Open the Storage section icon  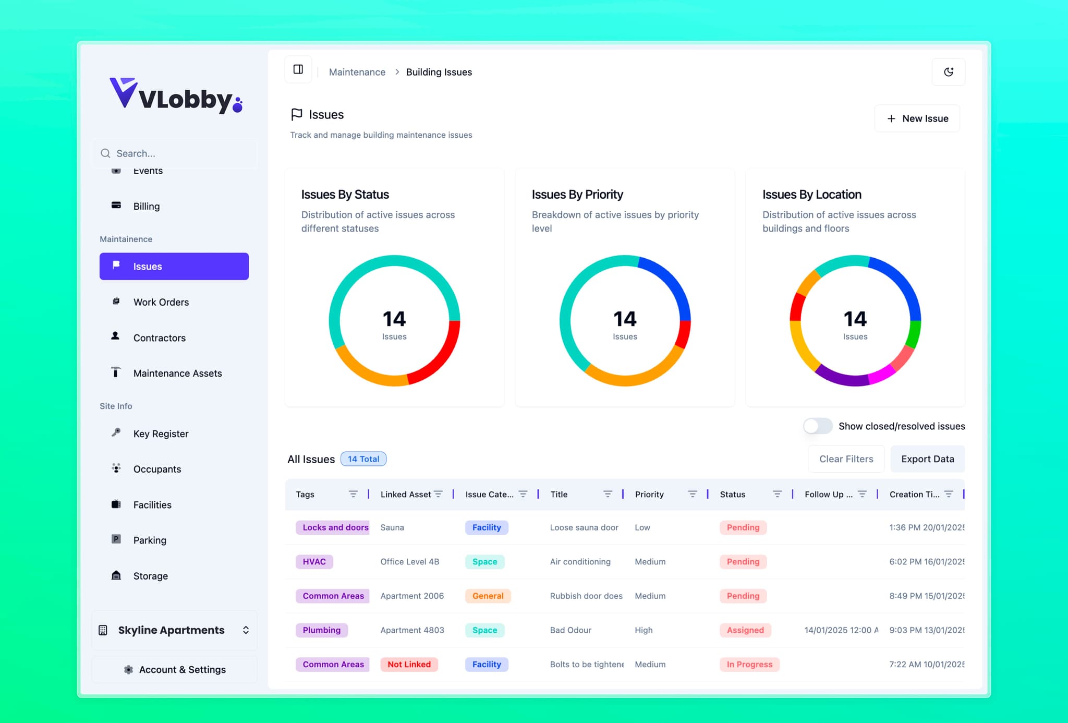116,575
